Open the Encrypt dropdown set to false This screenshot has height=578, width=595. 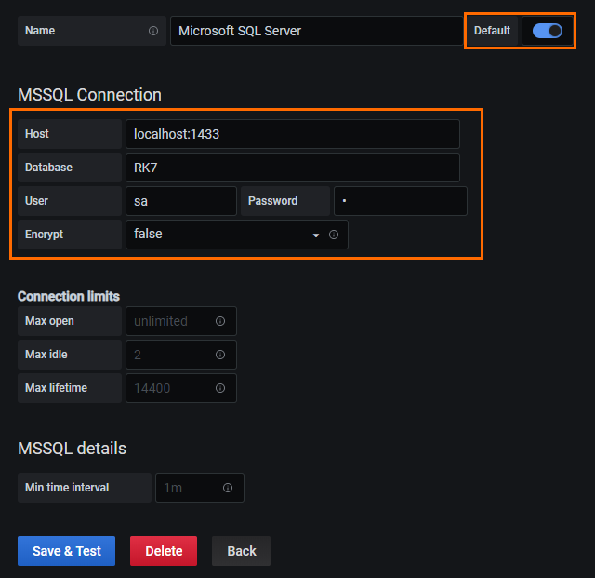(237, 235)
